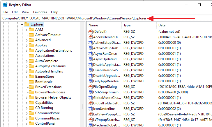Click the DWORD icon next to ActiveSetupTask...
The width and height of the screenshot is (212, 127).
coord(90,48)
